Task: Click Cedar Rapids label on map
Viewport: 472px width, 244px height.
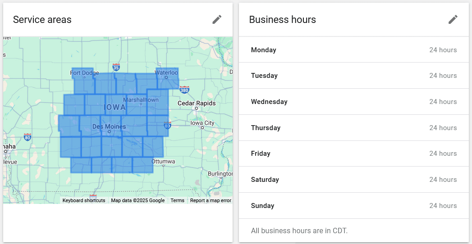Action: pos(197,104)
